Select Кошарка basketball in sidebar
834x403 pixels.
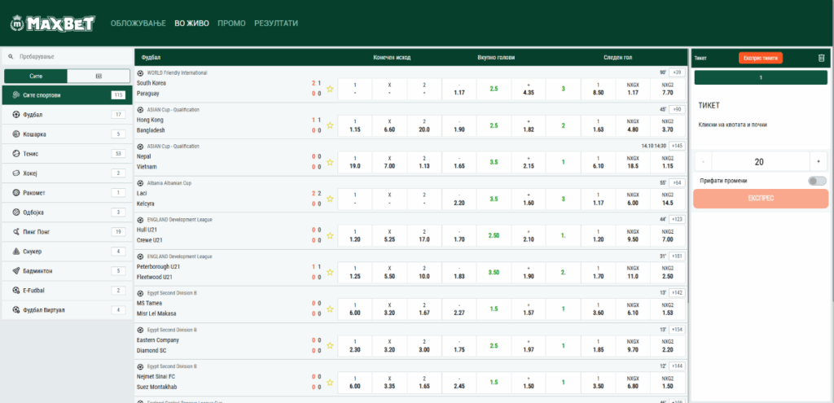coord(67,134)
